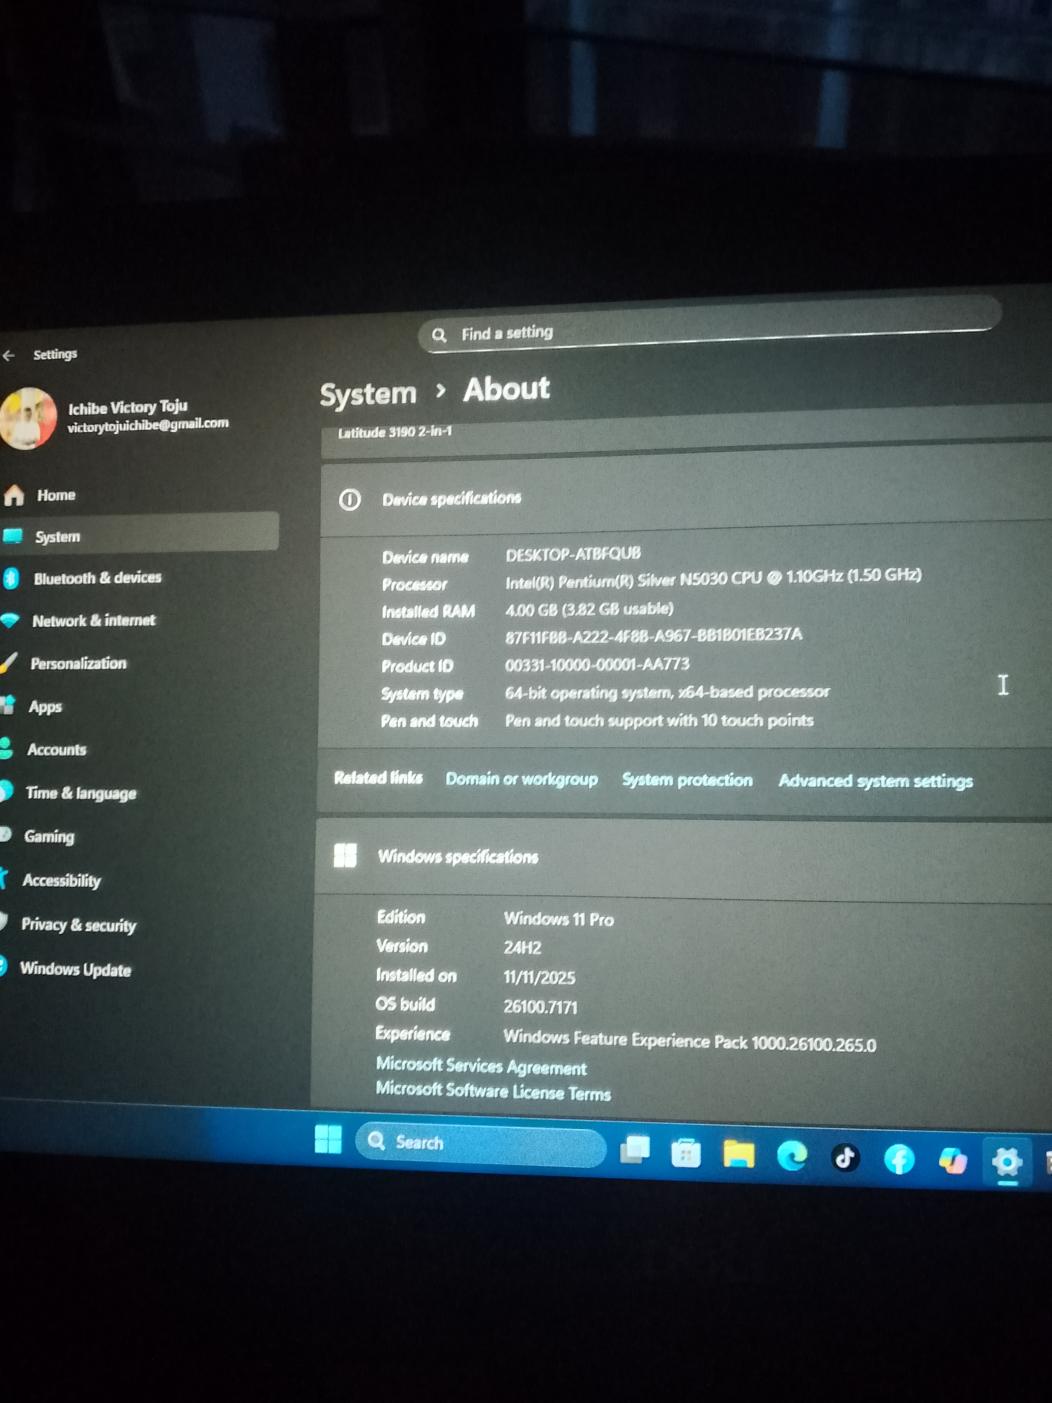Screen dimensions: 1052x1403
Task: Click the Settings gear icon on taskbar
Action: click(1007, 1162)
